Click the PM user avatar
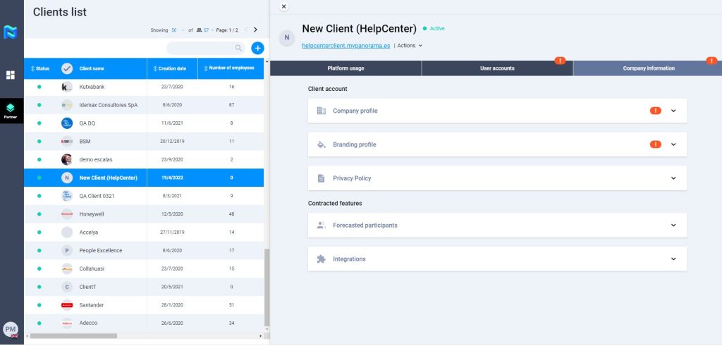The height and width of the screenshot is (346, 722). click(x=11, y=328)
